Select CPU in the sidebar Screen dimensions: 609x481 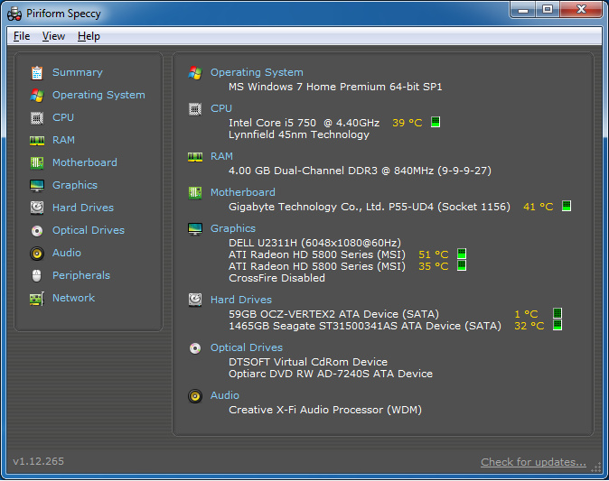pos(63,117)
